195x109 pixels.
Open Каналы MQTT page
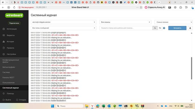[8, 78]
